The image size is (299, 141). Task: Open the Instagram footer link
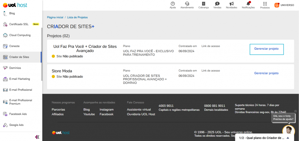107,110
